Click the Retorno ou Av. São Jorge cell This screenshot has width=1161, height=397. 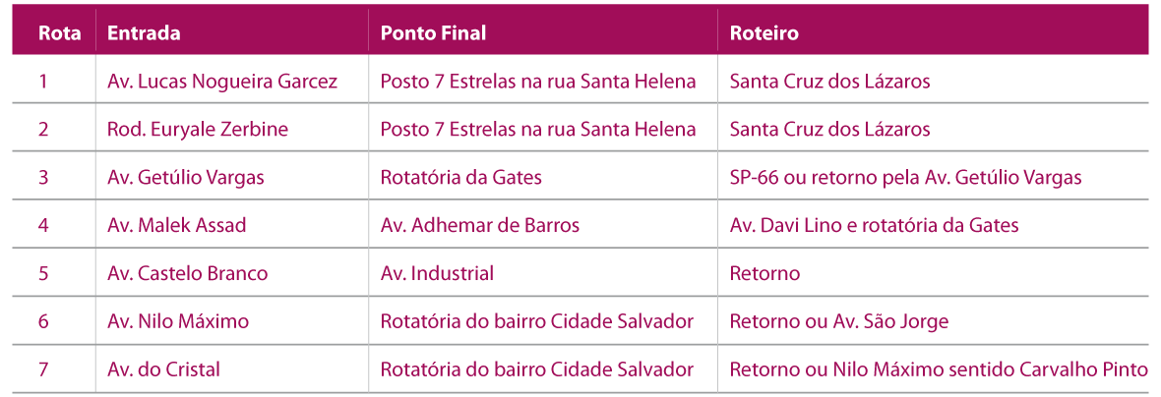(x=838, y=321)
